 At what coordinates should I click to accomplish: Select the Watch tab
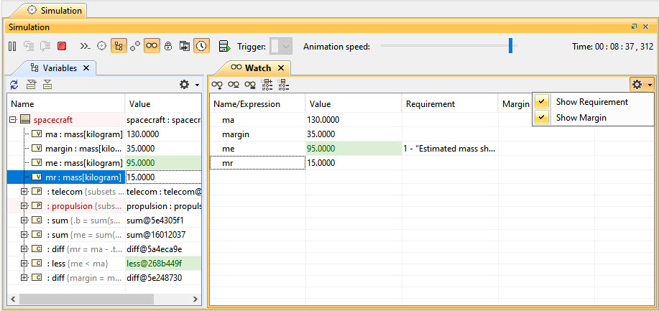point(257,68)
